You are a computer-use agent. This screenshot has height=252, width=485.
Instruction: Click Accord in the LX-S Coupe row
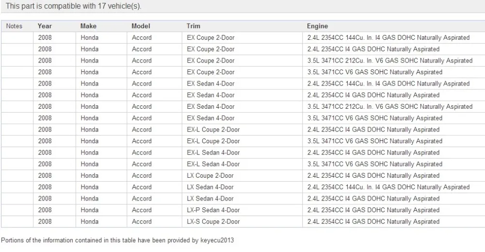142,221
